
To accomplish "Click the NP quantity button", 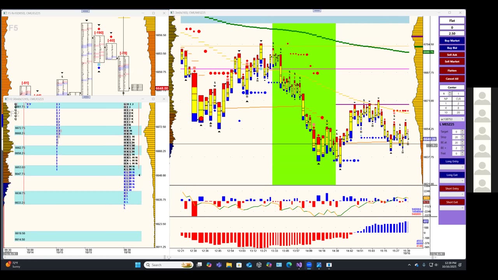I will coord(446,99).
